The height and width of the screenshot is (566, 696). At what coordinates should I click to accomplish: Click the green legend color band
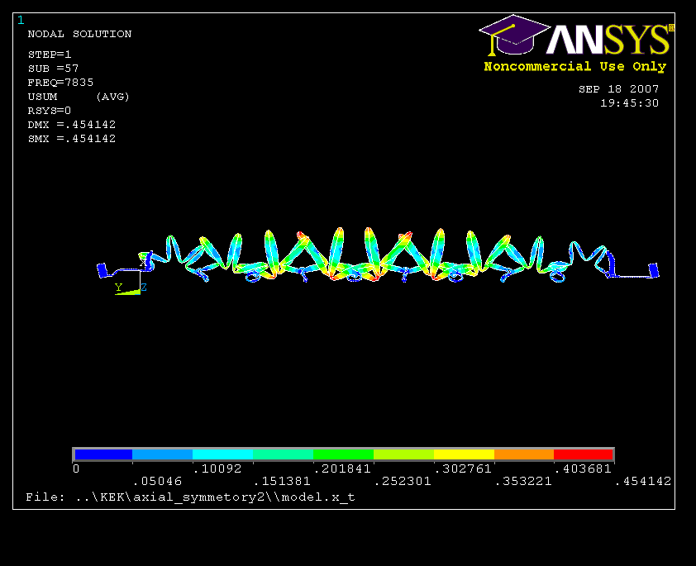pyautogui.click(x=344, y=454)
